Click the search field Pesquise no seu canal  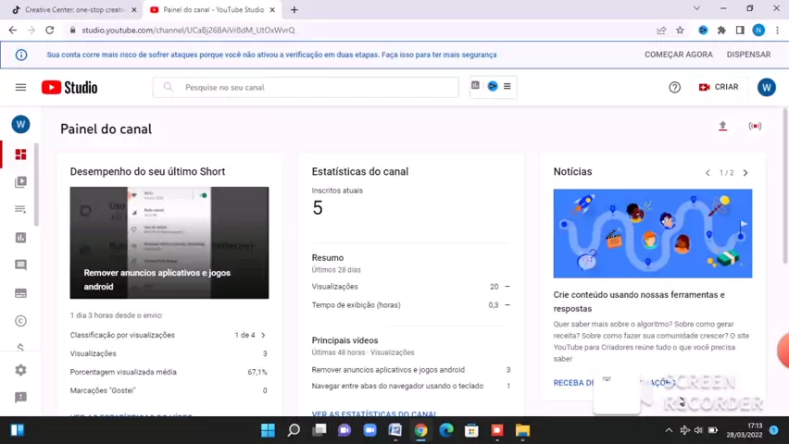point(306,88)
